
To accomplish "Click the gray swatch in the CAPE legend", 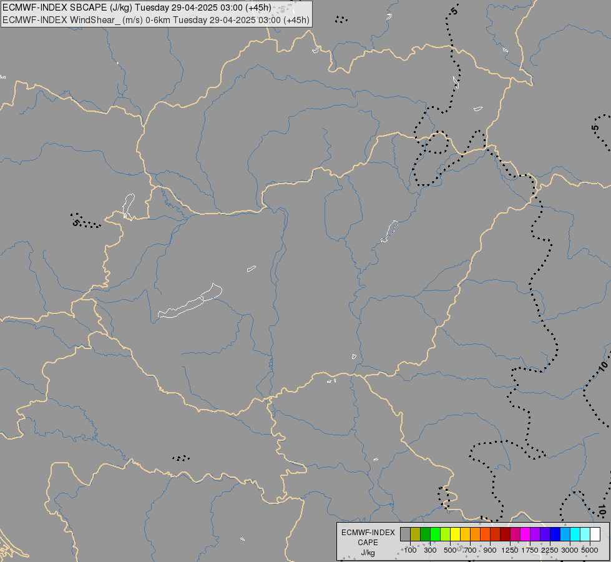I will [x=405, y=535].
